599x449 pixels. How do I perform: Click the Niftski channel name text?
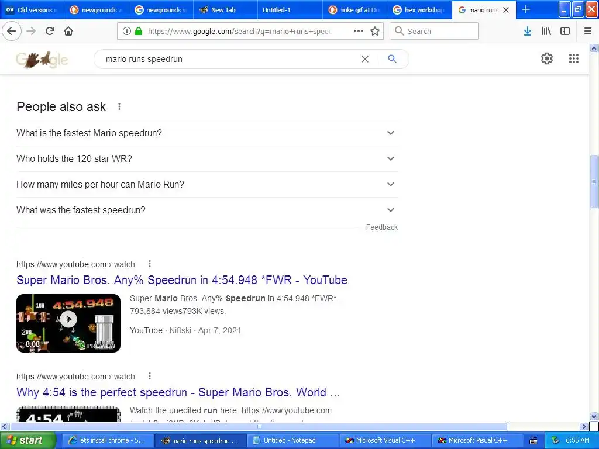pyautogui.click(x=180, y=330)
